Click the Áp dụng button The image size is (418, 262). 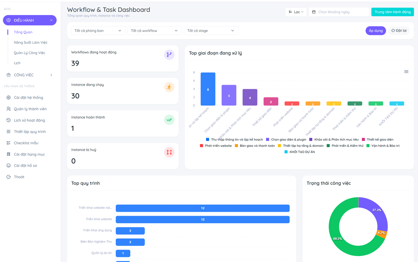(376, 30)
